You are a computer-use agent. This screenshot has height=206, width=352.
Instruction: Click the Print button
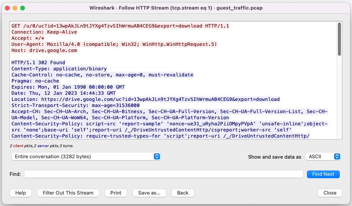click(x=116, y=193)
